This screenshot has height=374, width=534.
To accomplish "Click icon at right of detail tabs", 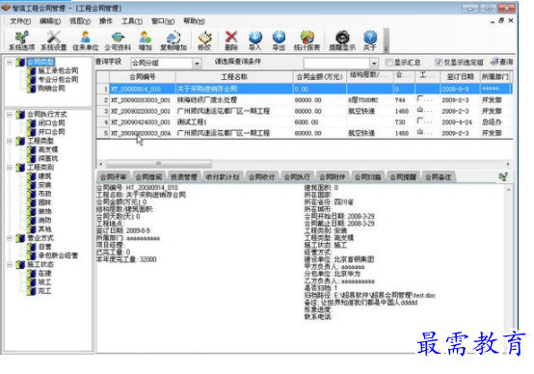I will click(503, 176).
